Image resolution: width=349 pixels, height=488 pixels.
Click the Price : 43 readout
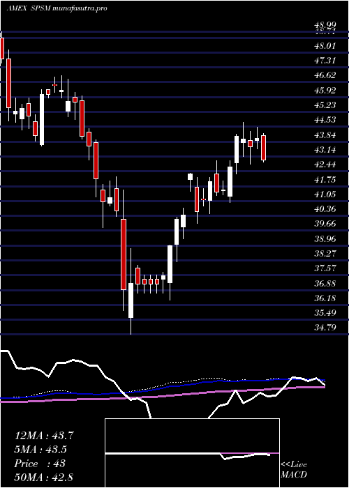point(40,464)
